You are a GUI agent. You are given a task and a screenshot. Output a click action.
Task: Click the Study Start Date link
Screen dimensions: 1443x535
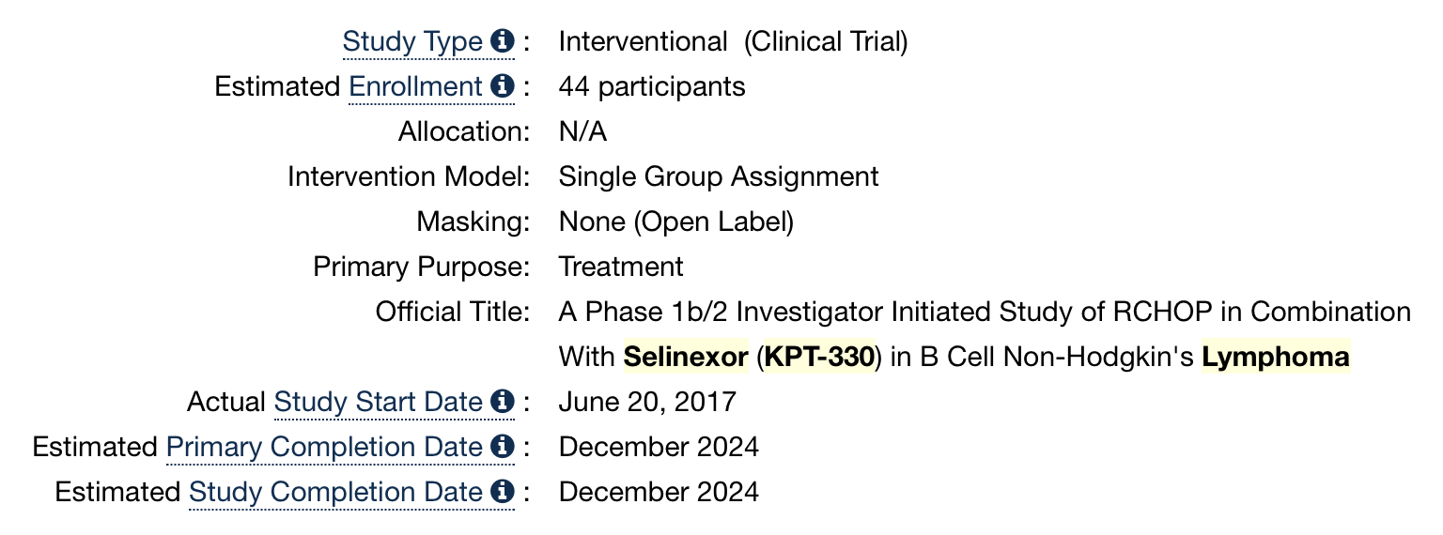click(x=379, y=403)
